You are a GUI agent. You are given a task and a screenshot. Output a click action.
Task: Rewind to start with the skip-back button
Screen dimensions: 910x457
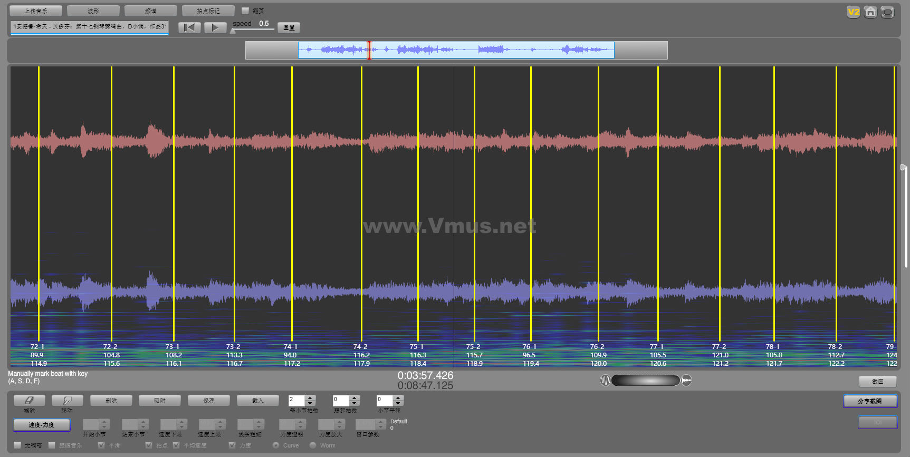189,27
